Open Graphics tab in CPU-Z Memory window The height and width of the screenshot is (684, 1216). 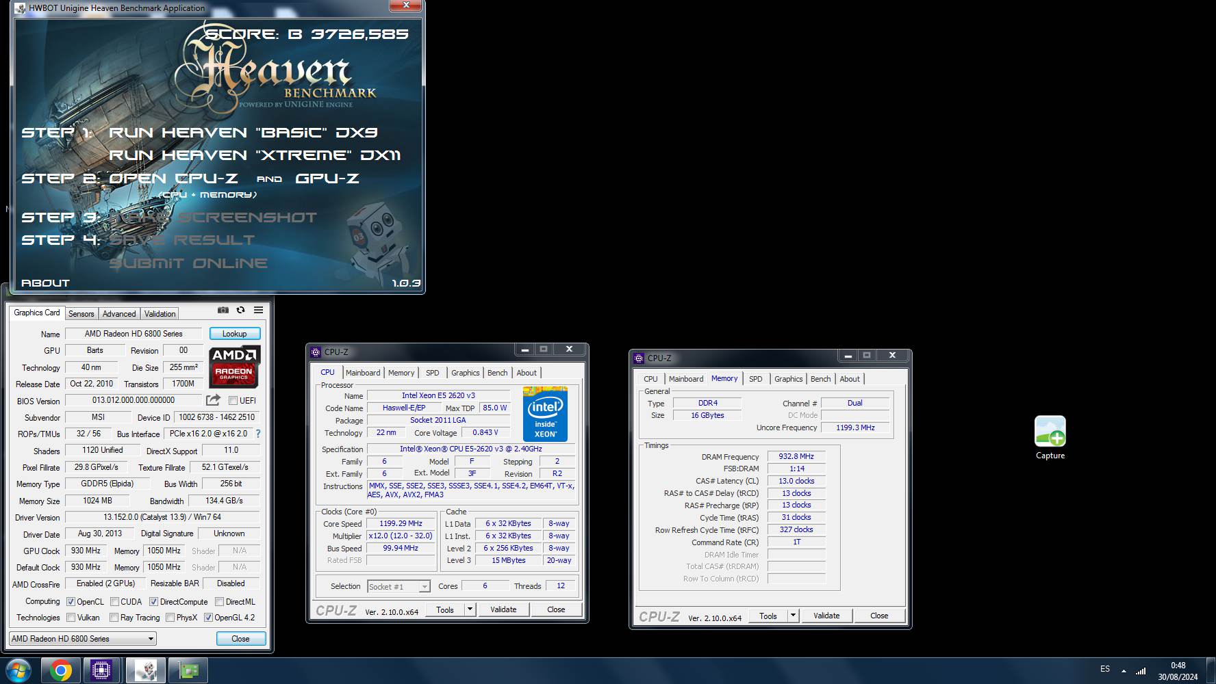[x=789, y=379]
